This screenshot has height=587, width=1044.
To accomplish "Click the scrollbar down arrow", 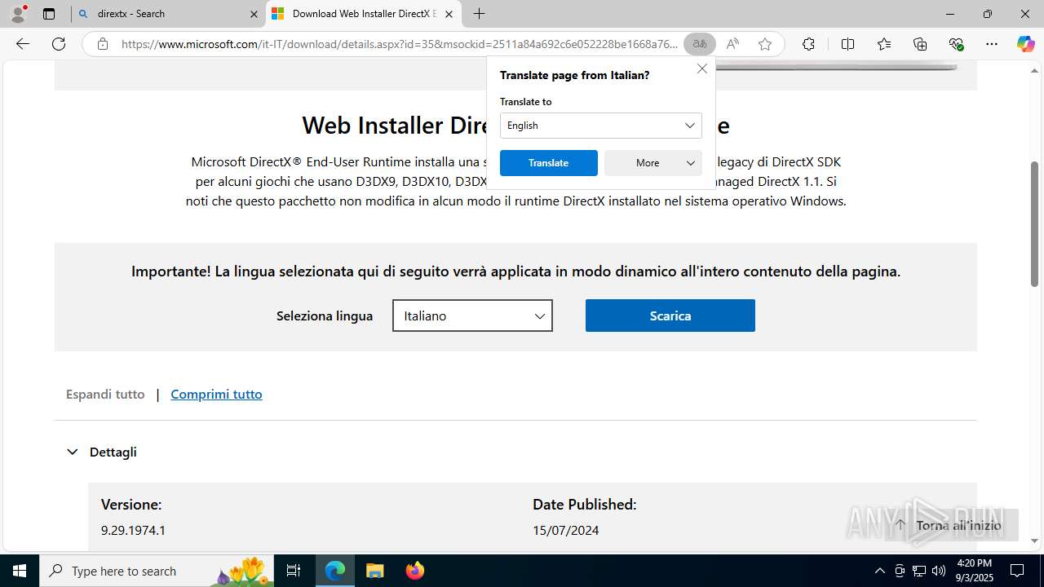I will (1034, 541).
